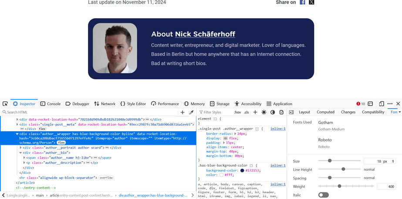The image size is (402, 199).
Task: Highlight elements matching .single-post .author__wrapper selector
Action: coord(257,129)
